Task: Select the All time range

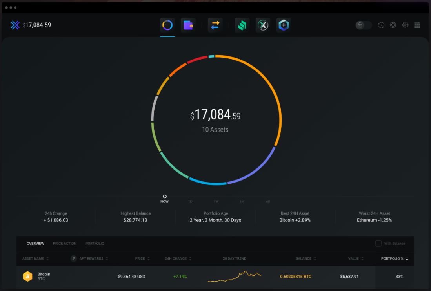Action: click(268, 201)
